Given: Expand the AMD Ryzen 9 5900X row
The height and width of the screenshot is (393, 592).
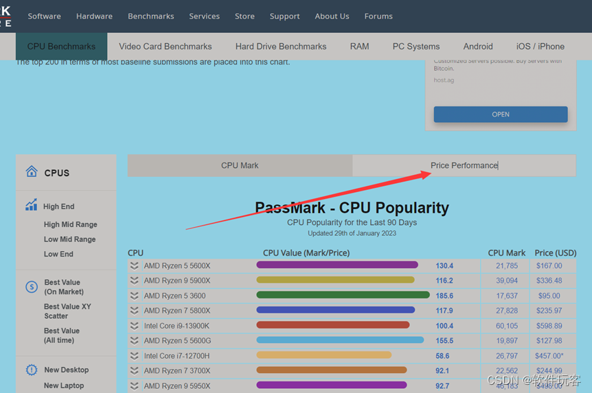Looking at the screenshot, I should (x=135, y=281).
